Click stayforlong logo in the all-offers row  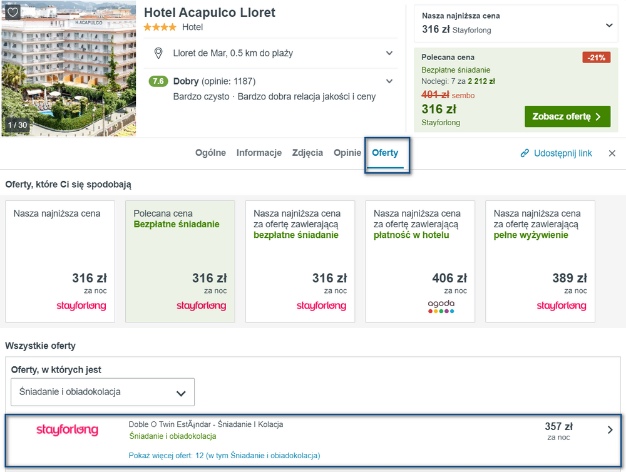pos(67,430)
